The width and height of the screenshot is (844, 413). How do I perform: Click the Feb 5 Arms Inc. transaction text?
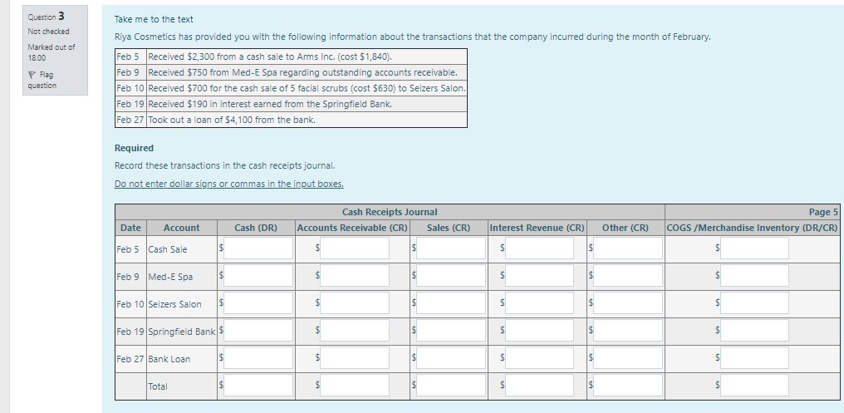pyautogui.click(x=270, y=57)
